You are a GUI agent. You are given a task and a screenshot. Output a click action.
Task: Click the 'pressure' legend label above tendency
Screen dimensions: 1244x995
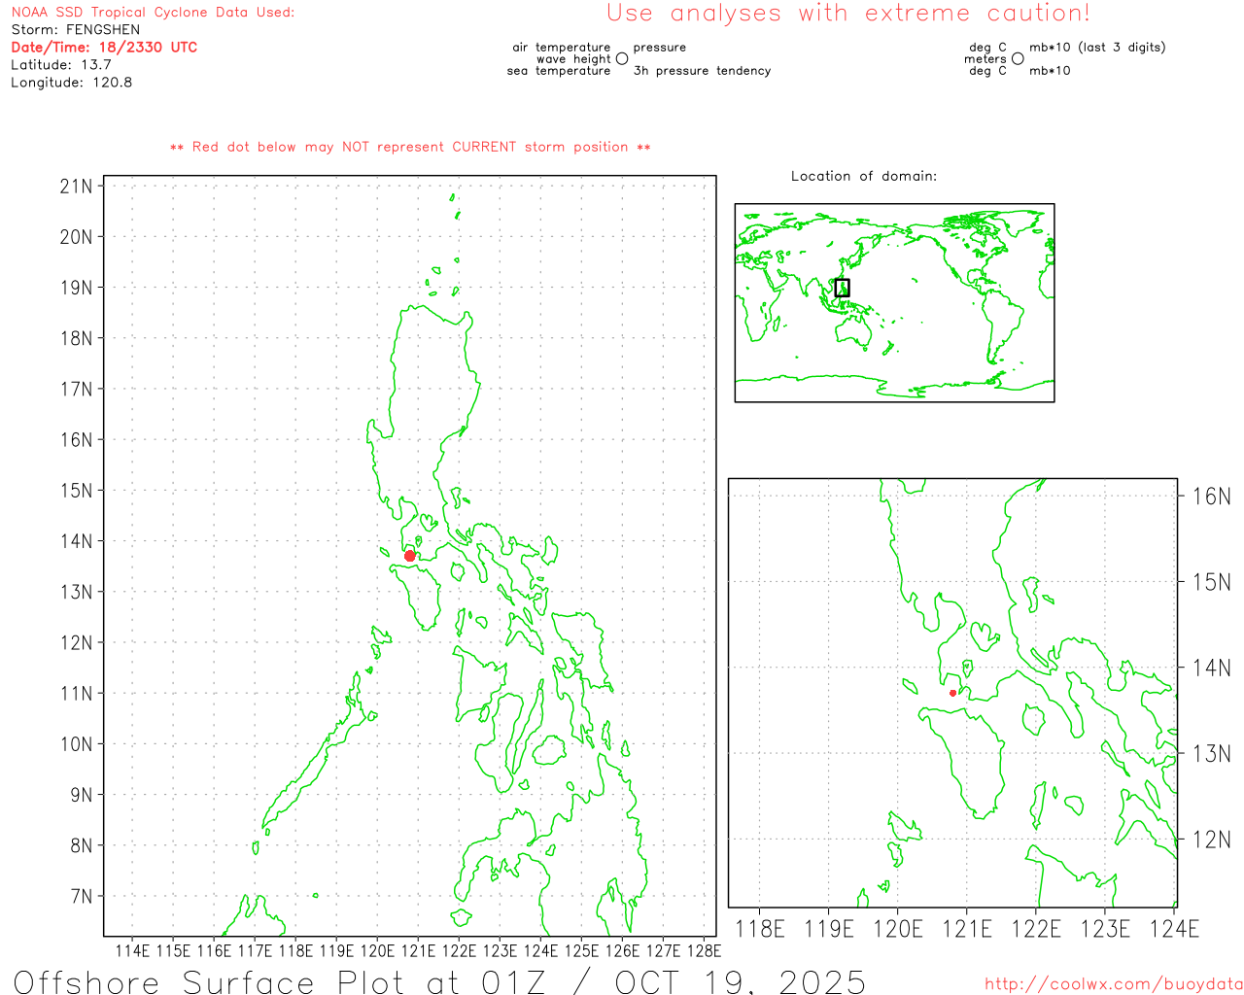660,47
